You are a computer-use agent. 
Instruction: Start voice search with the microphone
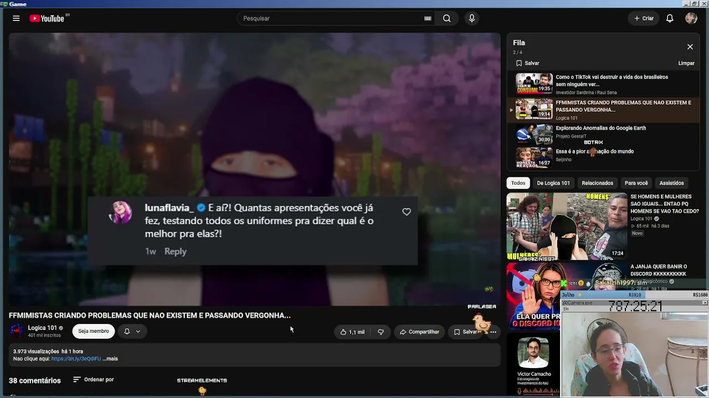472,18
